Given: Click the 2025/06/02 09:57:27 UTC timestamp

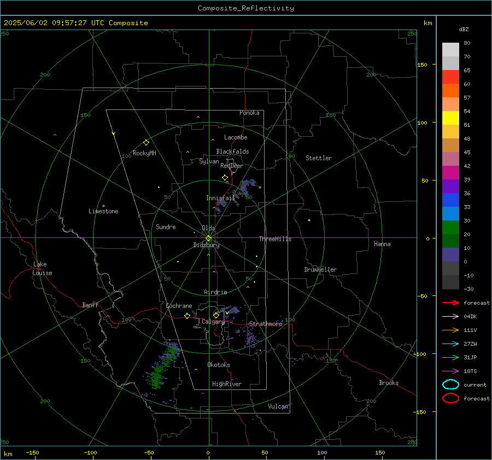Looking at the screenshot, I should click(x=49, y=23).
